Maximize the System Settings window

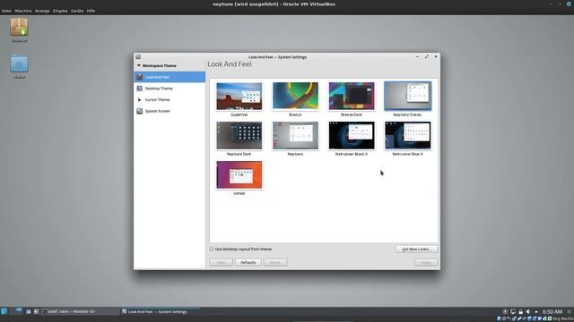pyautogui.click(x=427, y=57)
